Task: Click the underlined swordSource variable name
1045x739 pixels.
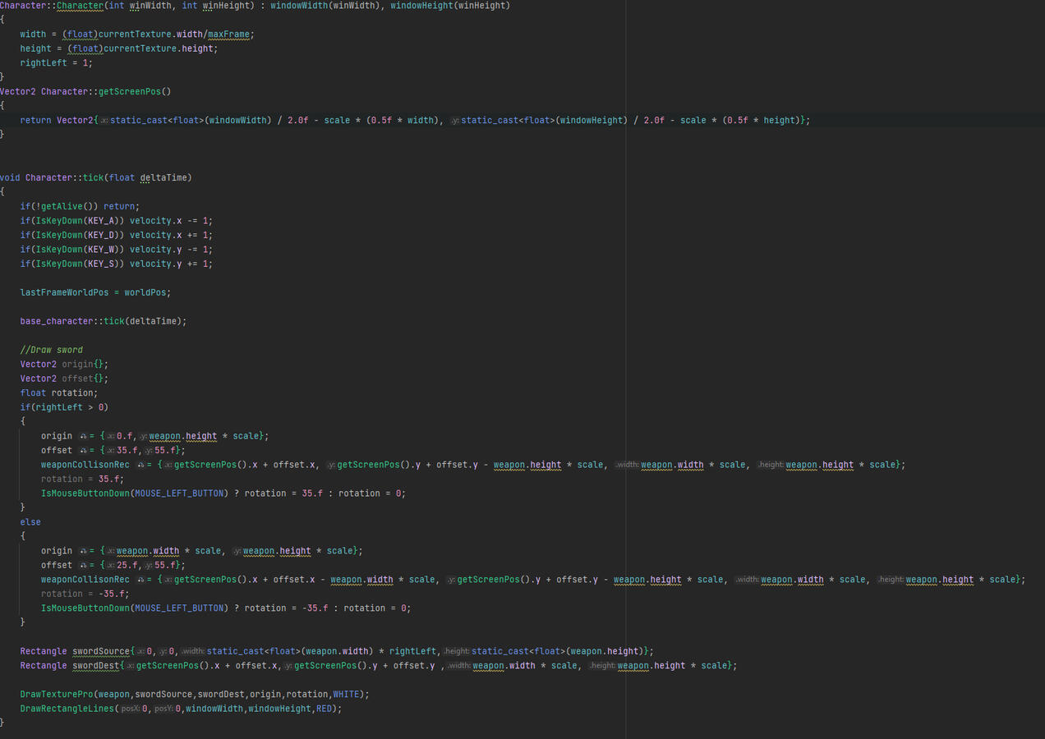Action: 100,650
